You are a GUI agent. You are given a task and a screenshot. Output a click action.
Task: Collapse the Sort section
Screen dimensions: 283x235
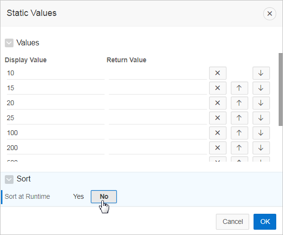pos(9,180)
